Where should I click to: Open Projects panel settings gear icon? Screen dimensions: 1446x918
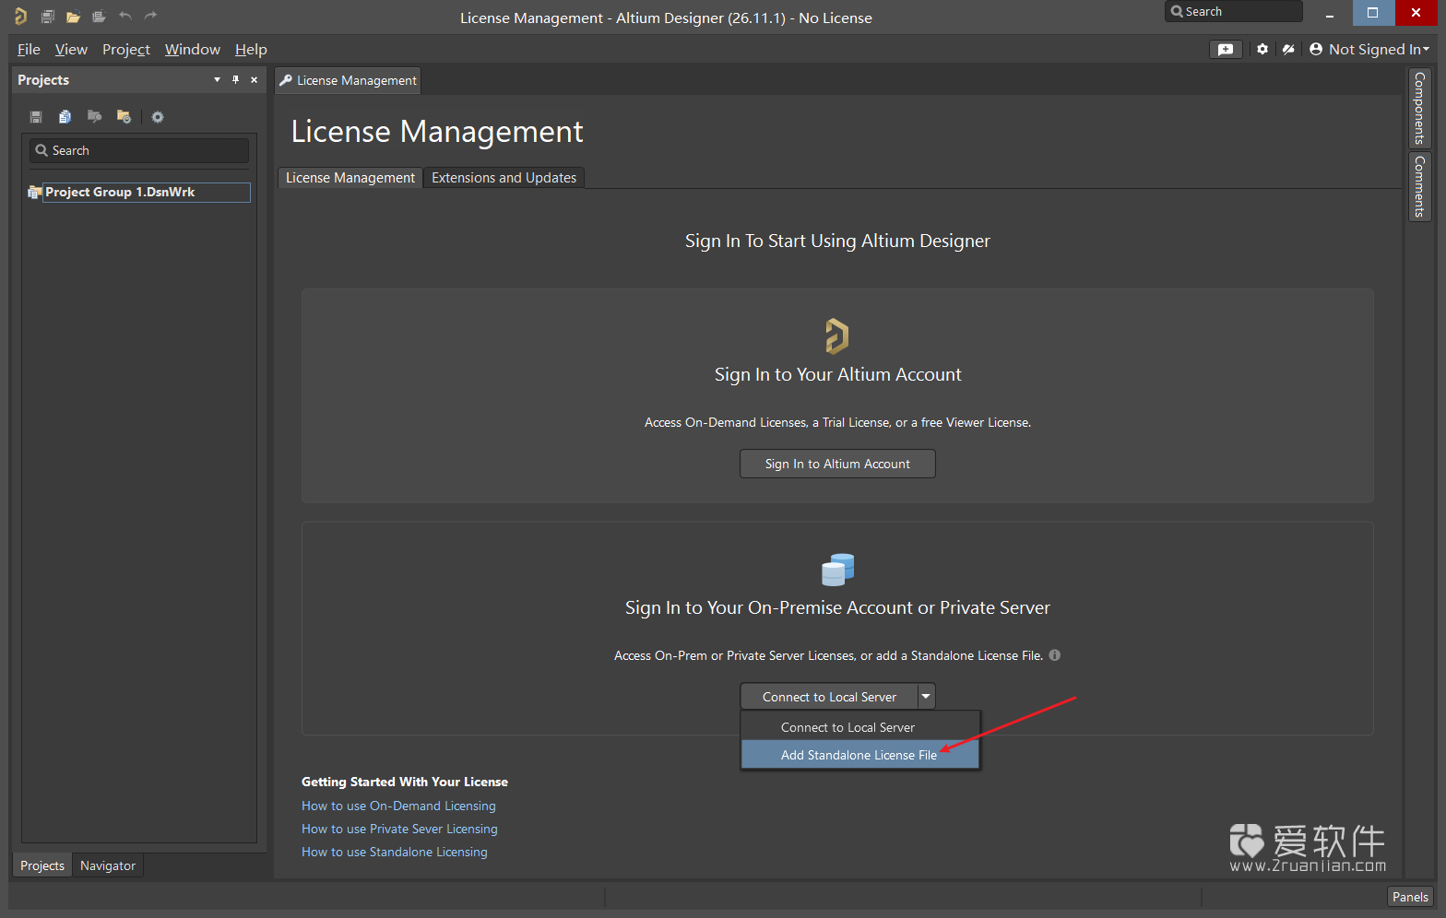tap(158, 117)
